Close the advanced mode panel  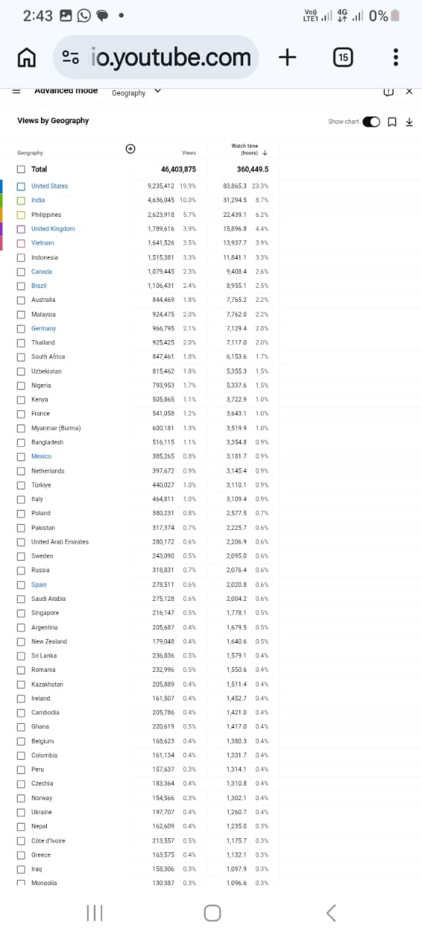[x=410, y=92]
